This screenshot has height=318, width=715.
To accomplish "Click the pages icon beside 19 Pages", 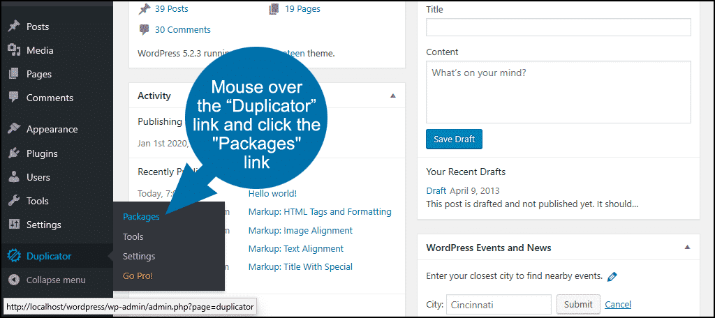I will click(x=274, y=8).
